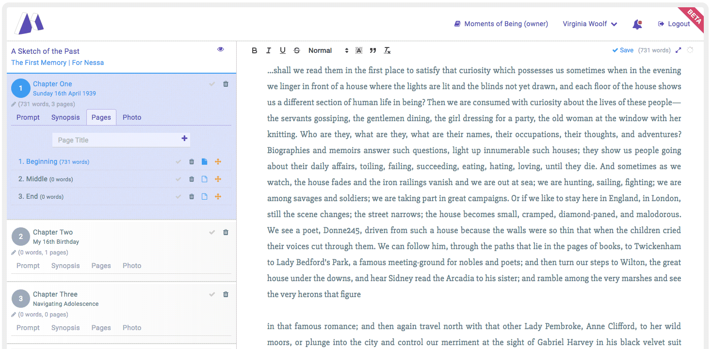
Task: Delete Chapter Three
Action: point(226,294)
